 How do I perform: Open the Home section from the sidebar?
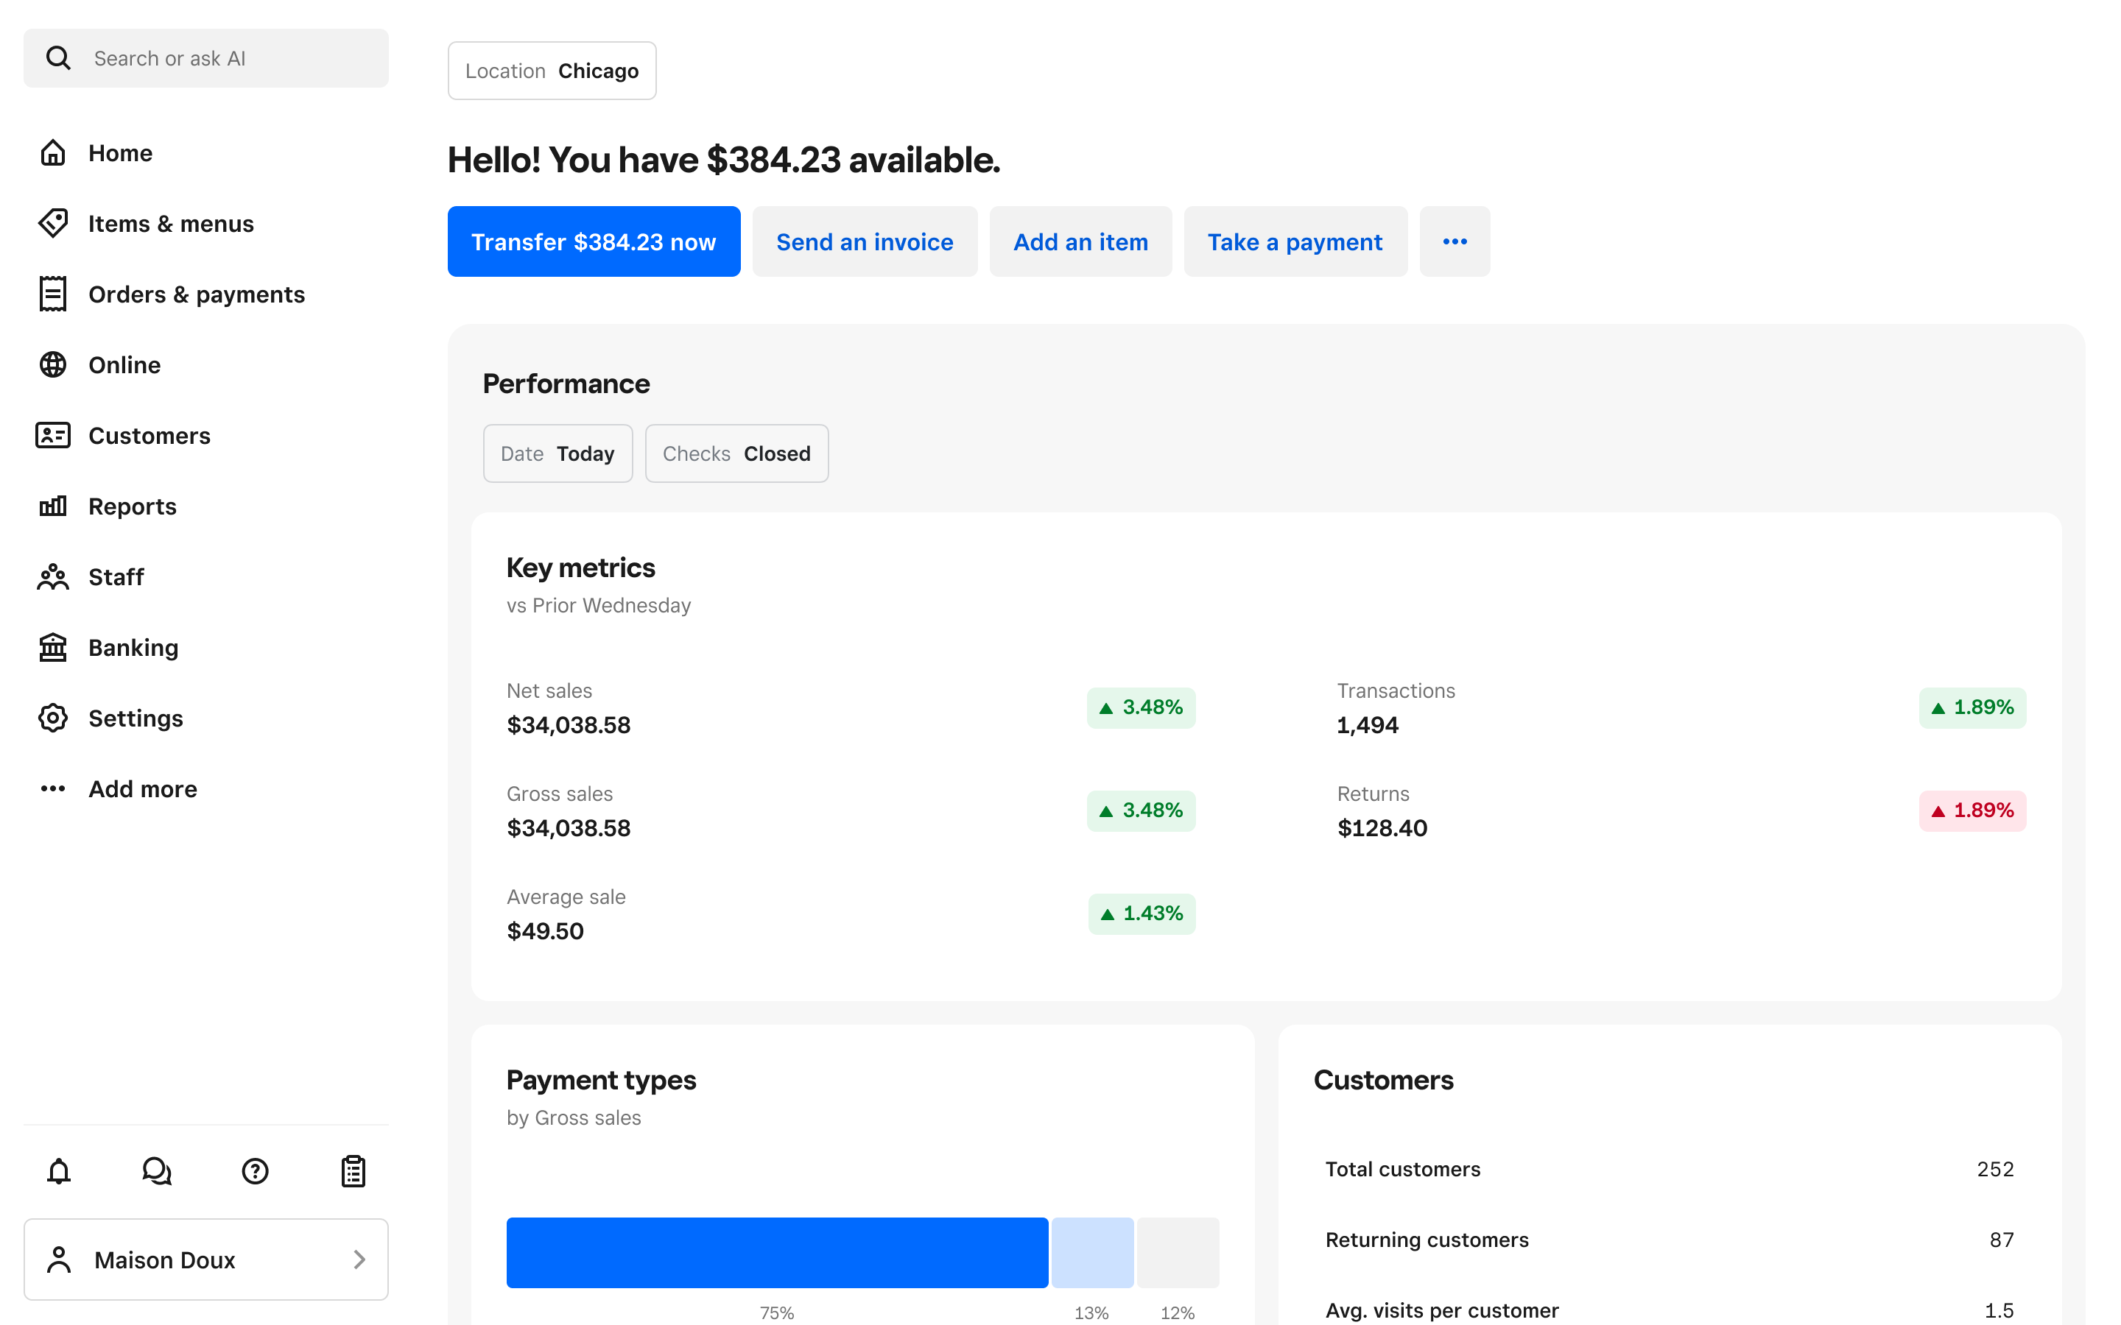pyautogui.click(x=52, y=152)
